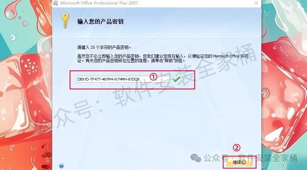
Task: Click the circled number 1 annotation
Action: point(153,77)
